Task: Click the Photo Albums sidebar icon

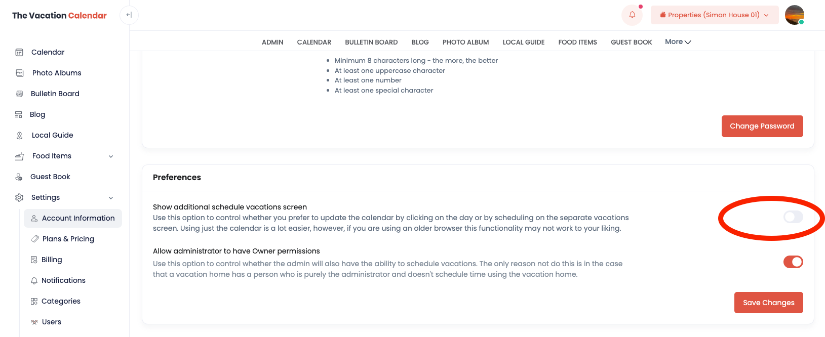Action: (20, 73)
